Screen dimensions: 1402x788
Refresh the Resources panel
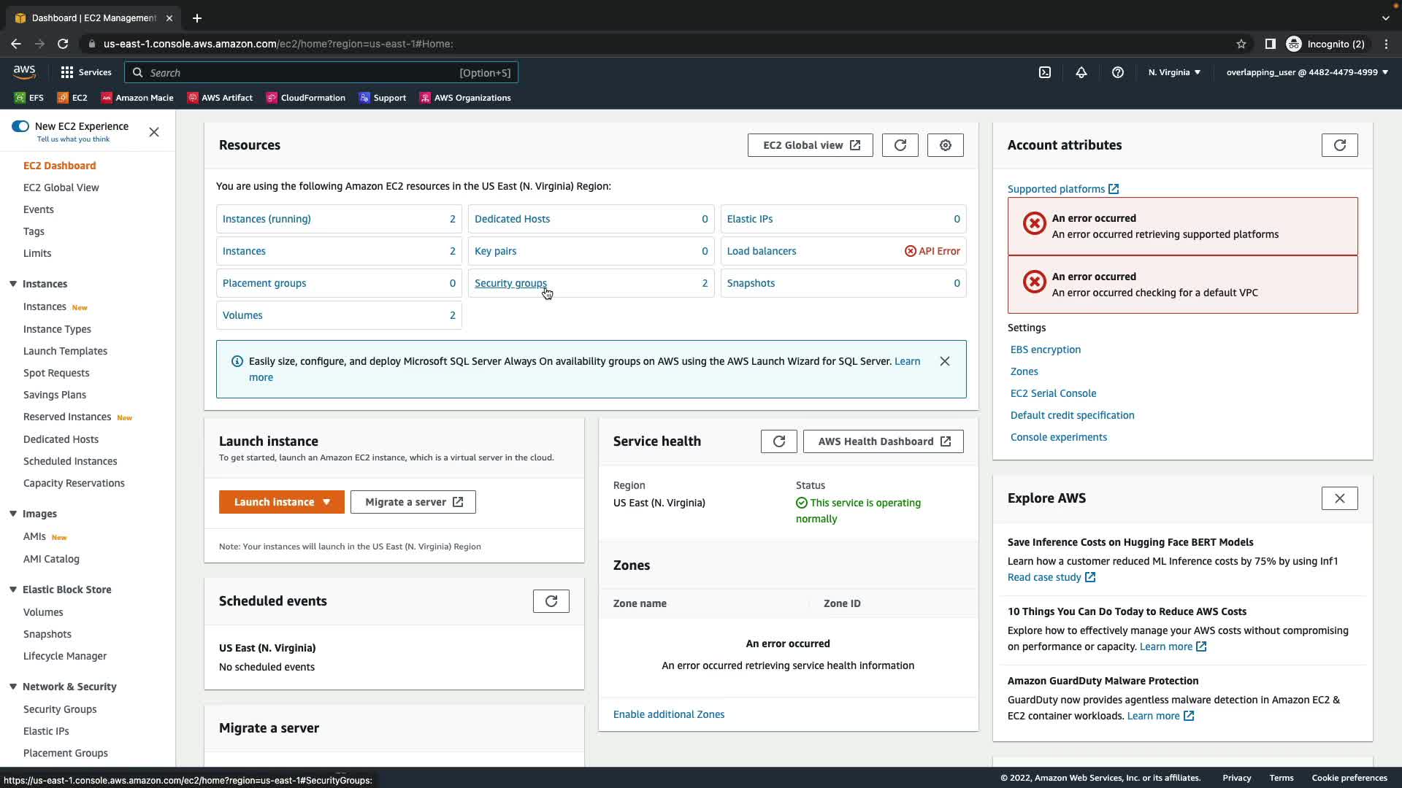(900, 145)
